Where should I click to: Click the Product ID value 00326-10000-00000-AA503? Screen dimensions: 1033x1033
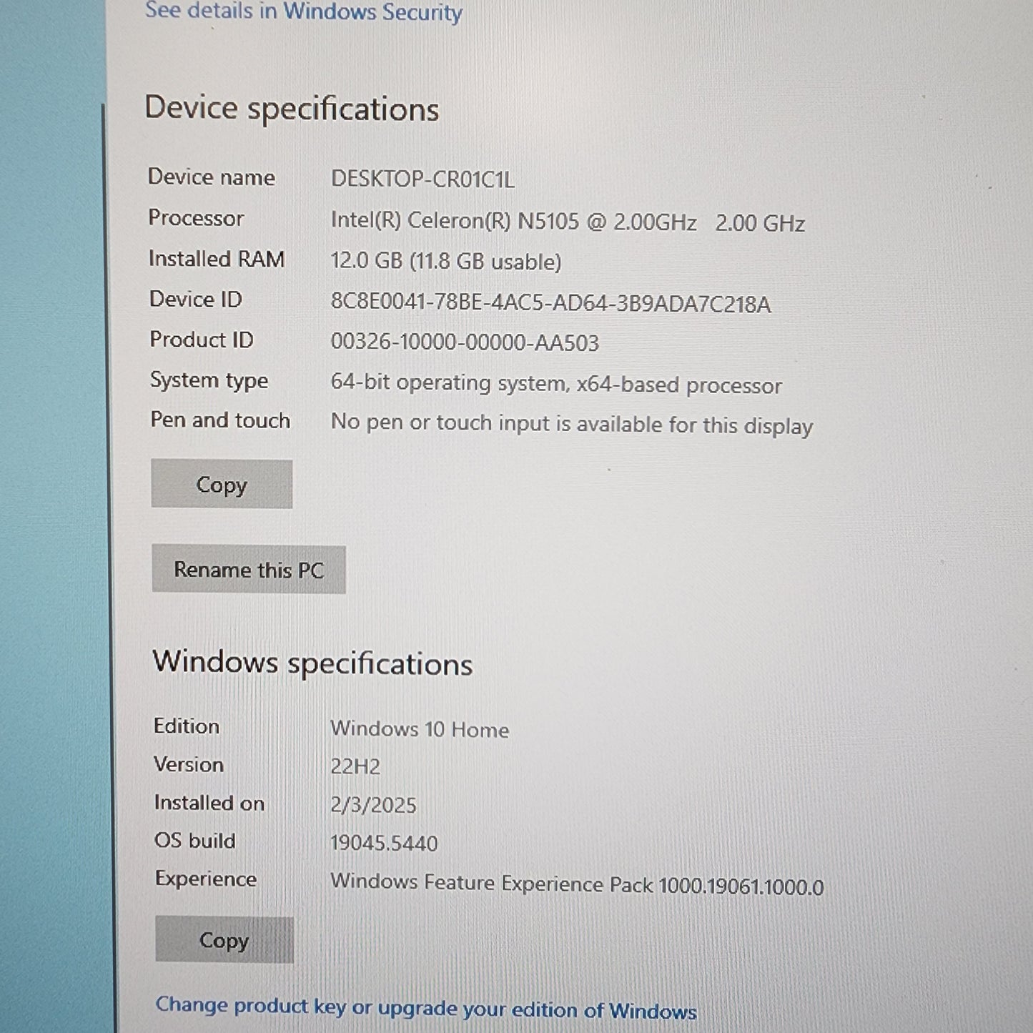pyautogui.click(x=465, y=342)
